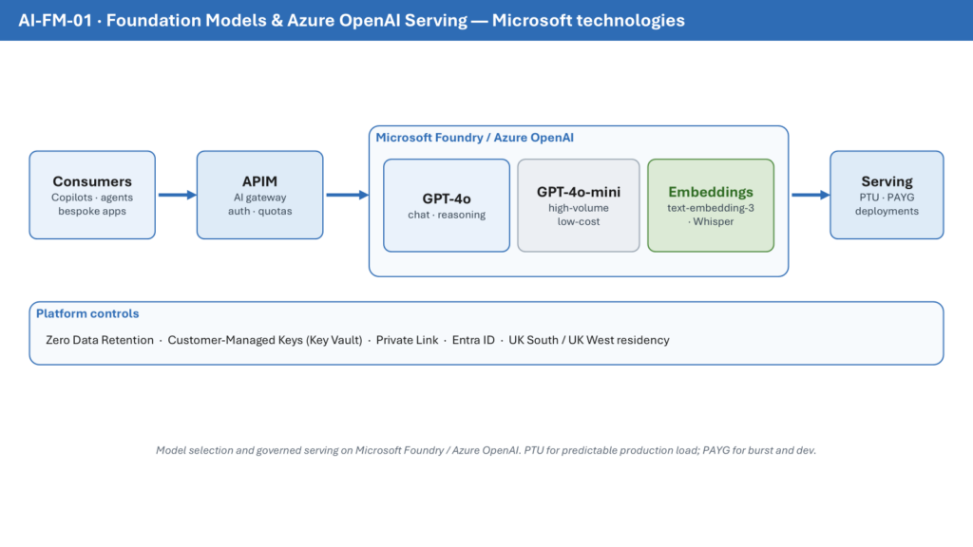Click the Serving deployments box
The image size is (973, 547).
(887, 195)
